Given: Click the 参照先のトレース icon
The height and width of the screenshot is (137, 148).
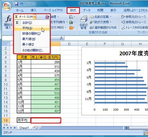Looking at the screenshot, I should click(123, 22).
